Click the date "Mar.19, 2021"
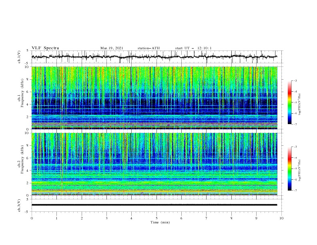The image size is (317, 245). click(x=112, y=48)
